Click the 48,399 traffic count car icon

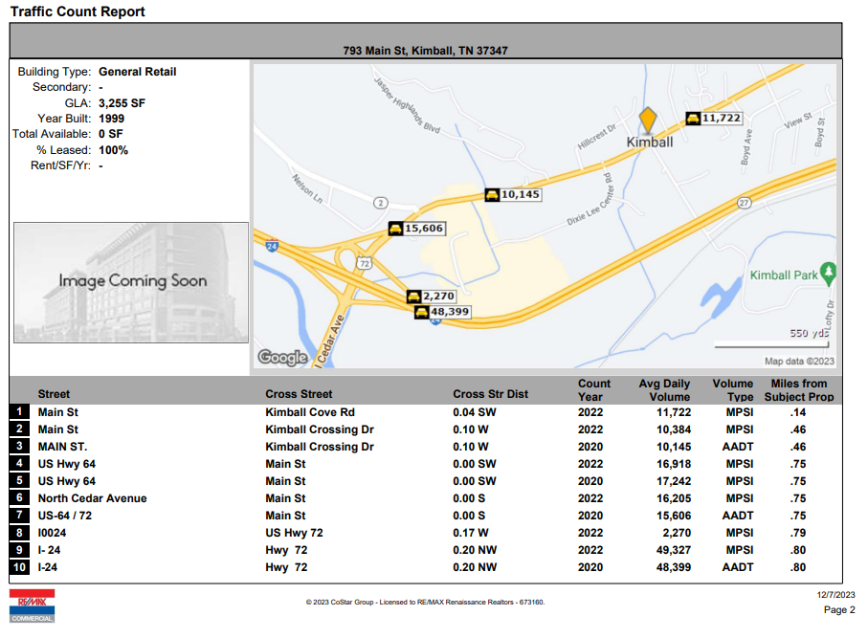[421, 313]
